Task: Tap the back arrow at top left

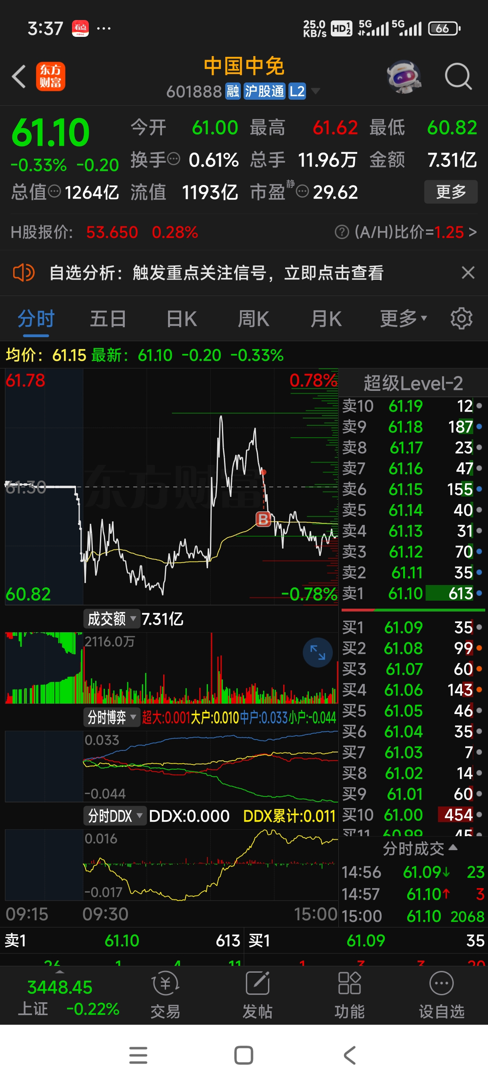Action: pyautogui.click(x=19, y=77)
